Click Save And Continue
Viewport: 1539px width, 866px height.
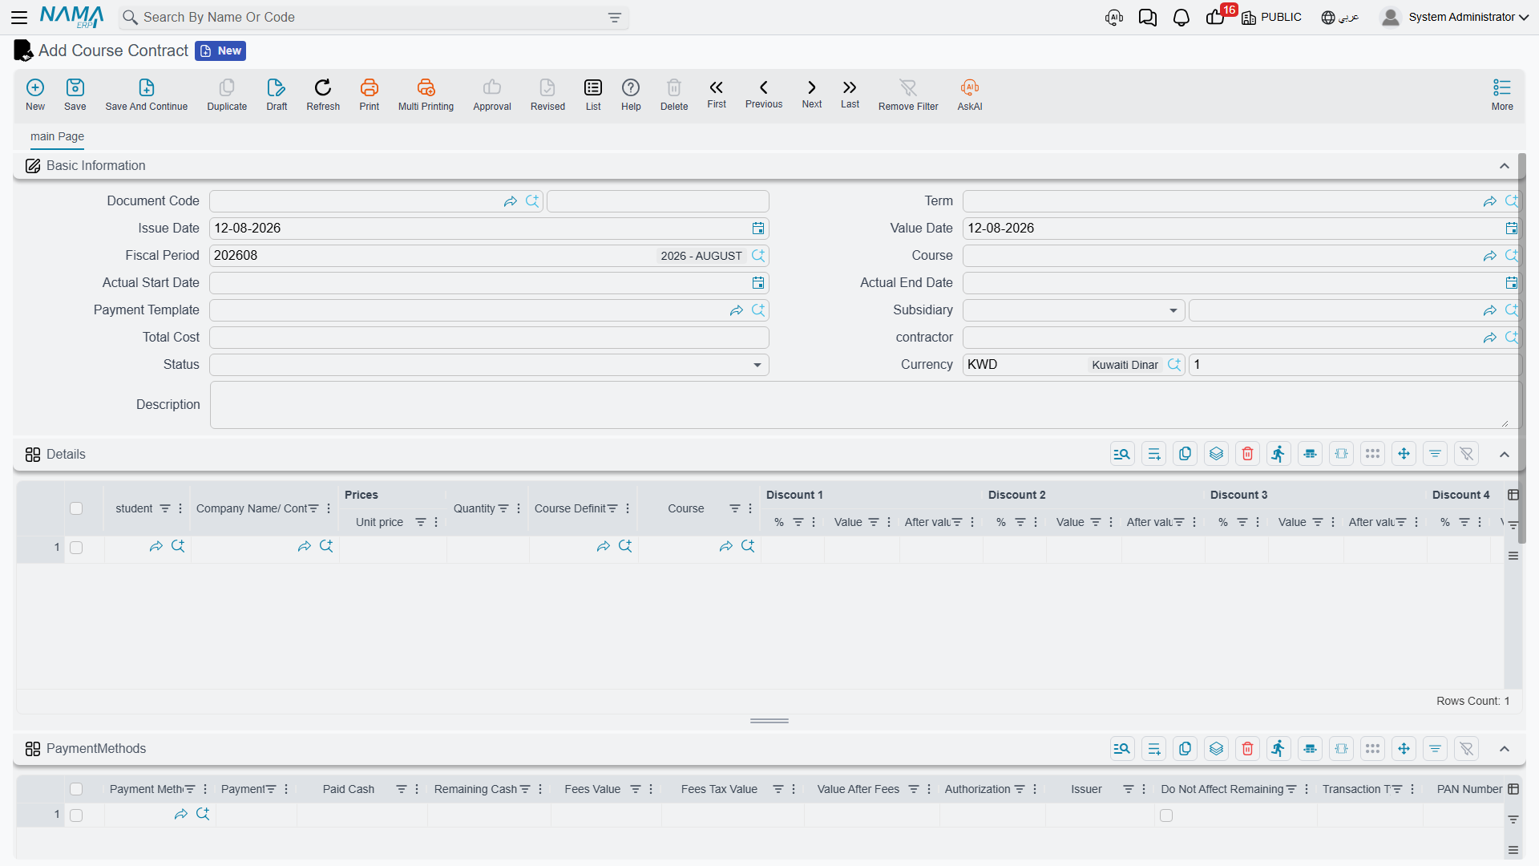[x=146, y=95]
